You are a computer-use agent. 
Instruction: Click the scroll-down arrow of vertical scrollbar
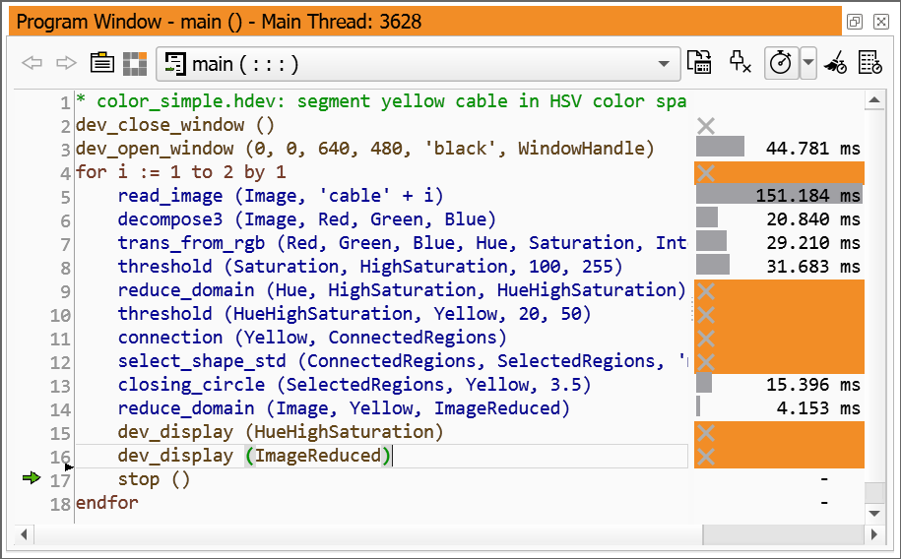[872, 513]
